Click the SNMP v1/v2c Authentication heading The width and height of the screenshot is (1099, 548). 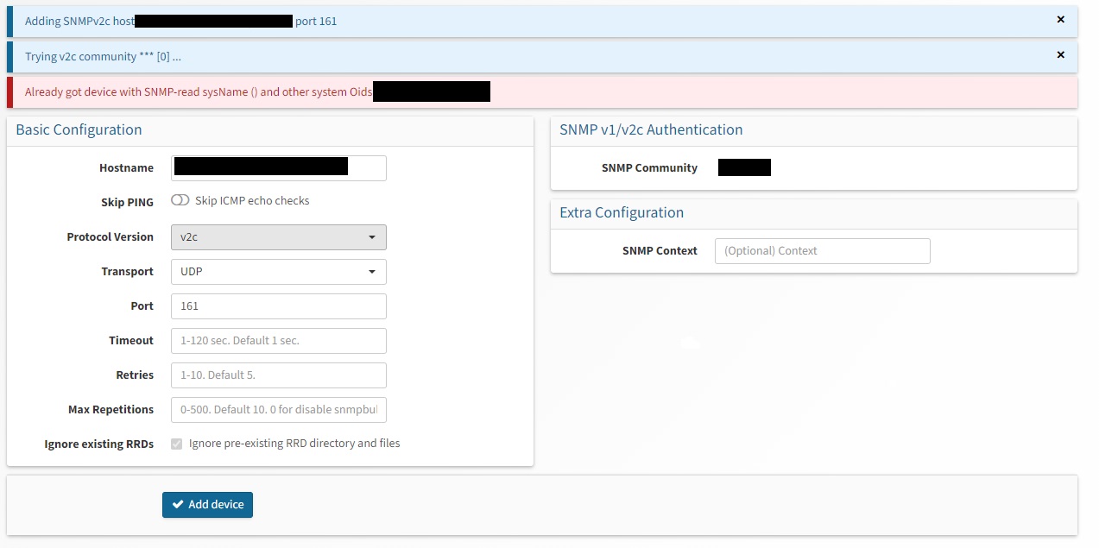click(651, 130)
